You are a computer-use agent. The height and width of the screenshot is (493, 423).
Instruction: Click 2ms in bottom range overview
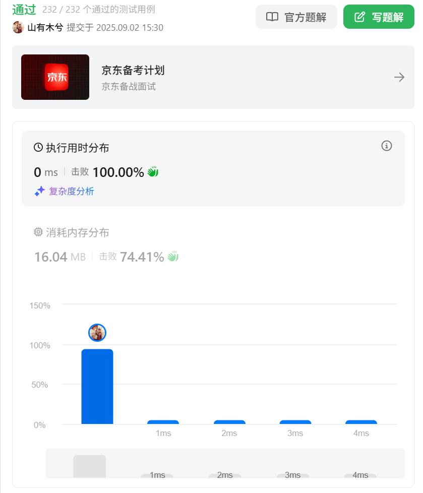tap(225, 475)
